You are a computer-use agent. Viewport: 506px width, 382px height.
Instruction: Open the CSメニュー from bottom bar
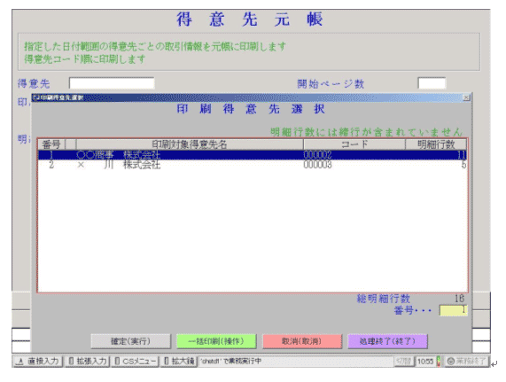tap(136, 362)
